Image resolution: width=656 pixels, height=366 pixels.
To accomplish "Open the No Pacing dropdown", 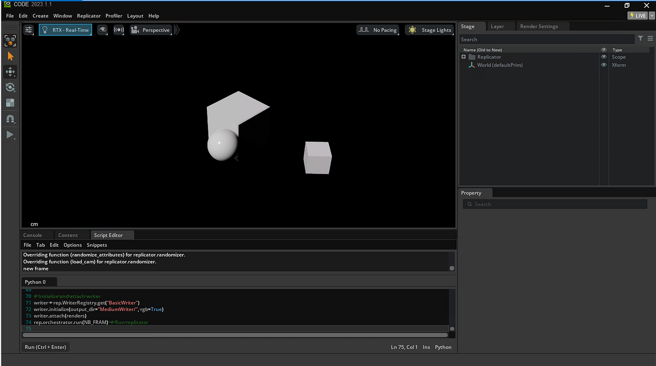I will [378, 29].
